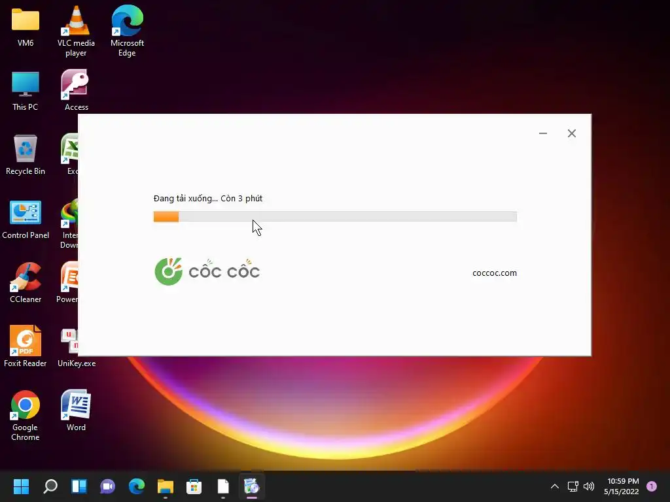
Task: Open the Windows Start menu
Action: [x=21, y=486]
